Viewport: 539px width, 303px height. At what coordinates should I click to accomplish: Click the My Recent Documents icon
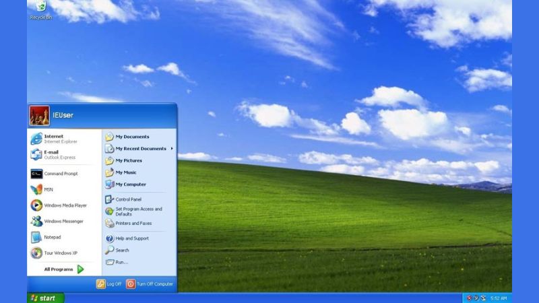[109, 148]
